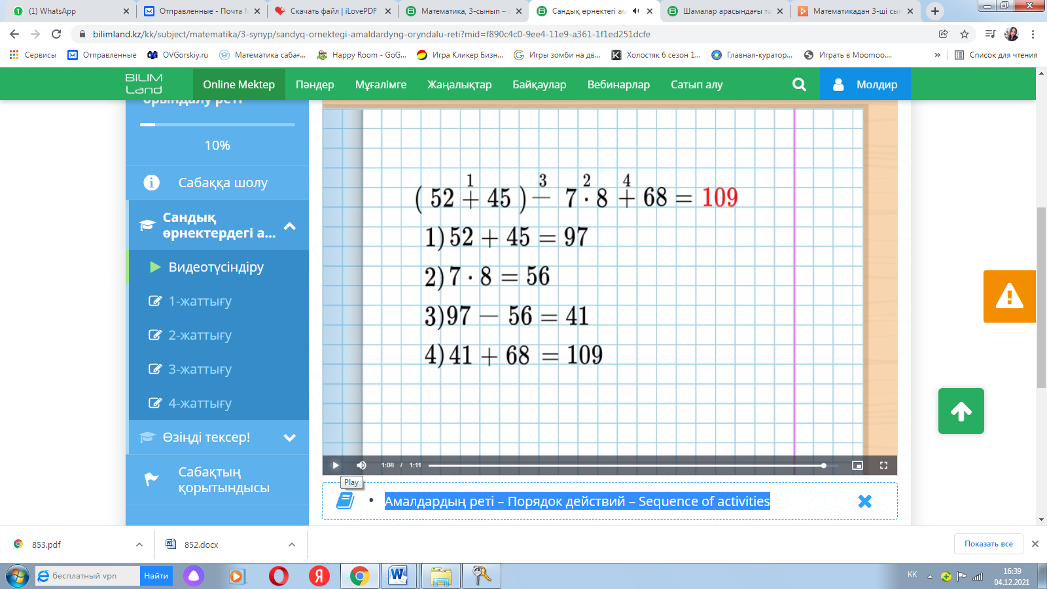Close the downloads bar
Screen dimensions: 1047x589
click(x=1035, y=544)
